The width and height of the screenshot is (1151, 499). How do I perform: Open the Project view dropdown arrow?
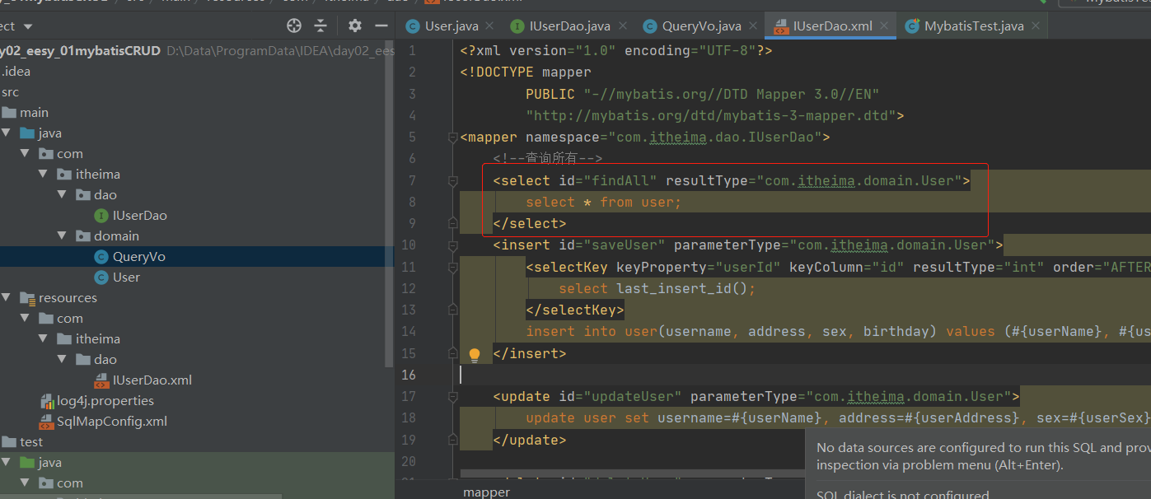[30, 26]
